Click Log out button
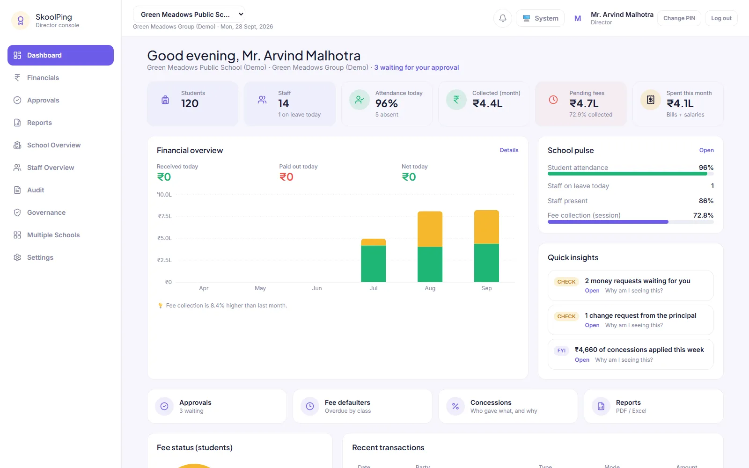This screenshot has height=468, width=749. coord(721,18)
